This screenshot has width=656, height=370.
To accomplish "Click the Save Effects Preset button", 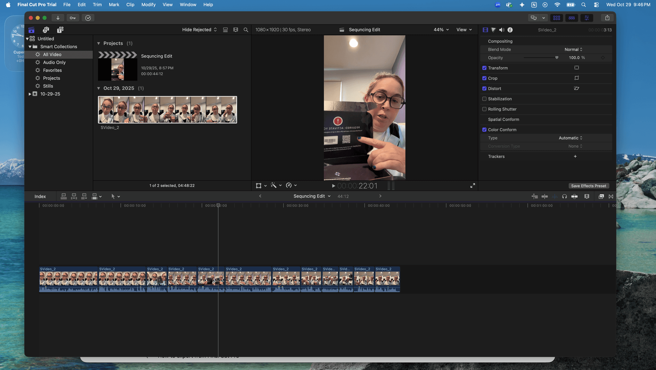I will [x=588, y=186].
